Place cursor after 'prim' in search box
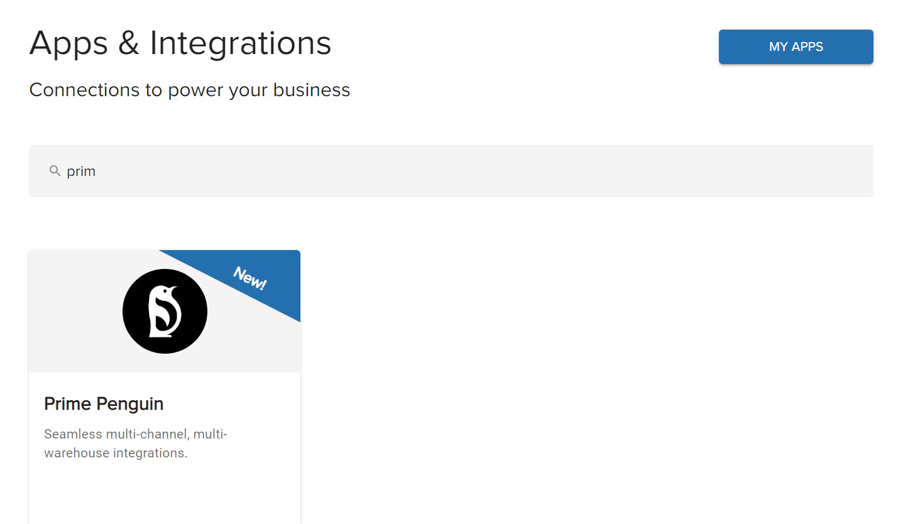Viewport: 898px width, 524px height. (97, 170)
